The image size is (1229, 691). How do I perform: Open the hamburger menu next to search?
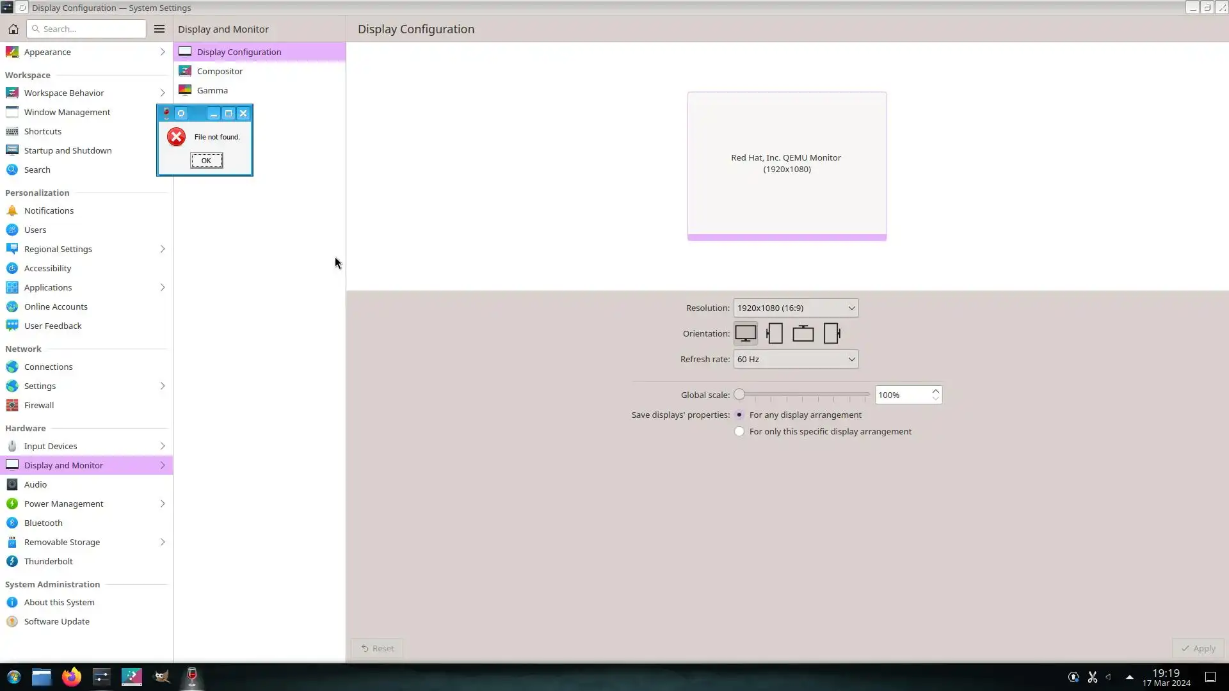pos(159,29)
